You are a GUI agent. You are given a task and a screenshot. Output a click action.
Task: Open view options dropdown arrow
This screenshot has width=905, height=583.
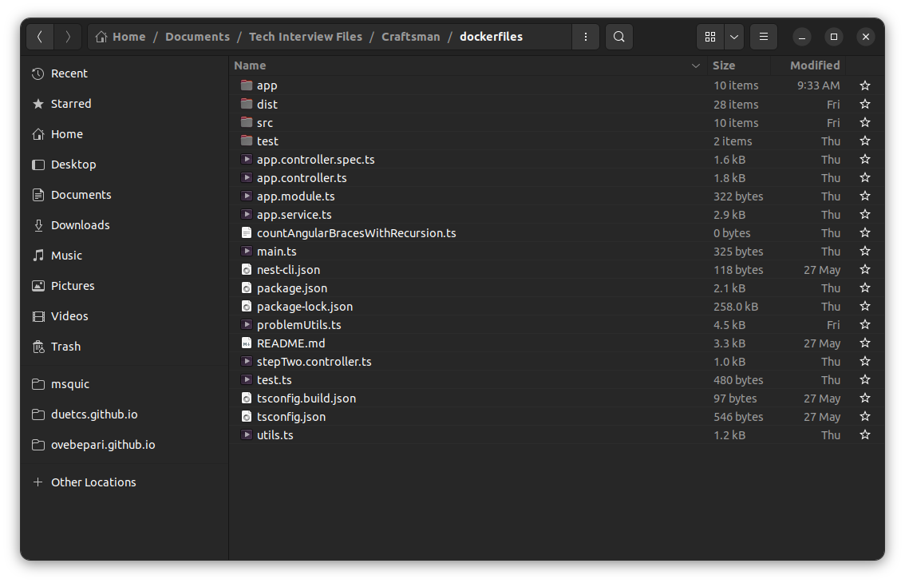click(733, 37)
